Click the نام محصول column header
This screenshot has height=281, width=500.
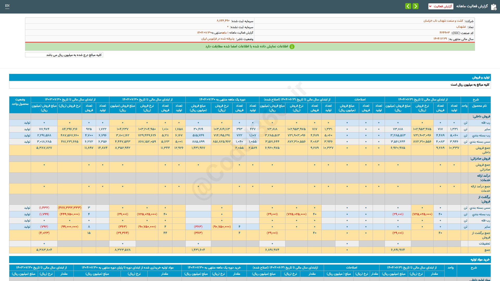pos(479,106)
